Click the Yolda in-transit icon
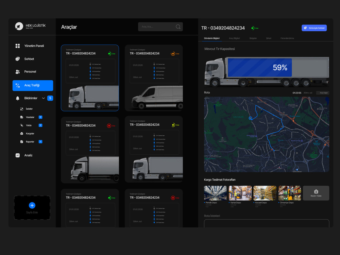This screenshot has height=255, width=340. (x=22, y=125)
